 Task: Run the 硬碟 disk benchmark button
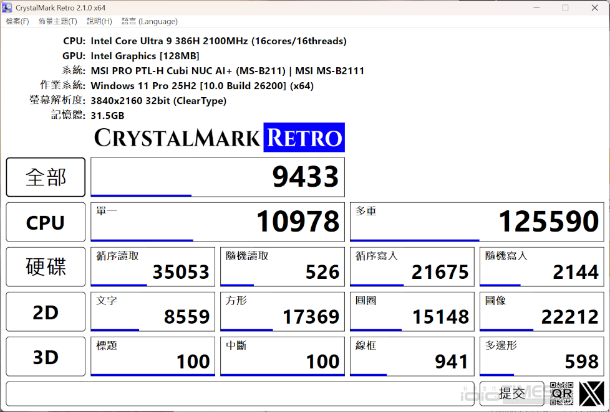click(46, 267)
